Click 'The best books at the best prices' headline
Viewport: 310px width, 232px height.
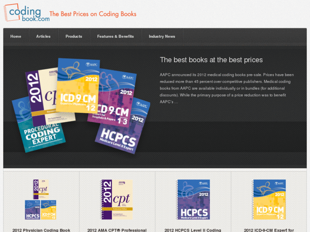coord(211,60)
